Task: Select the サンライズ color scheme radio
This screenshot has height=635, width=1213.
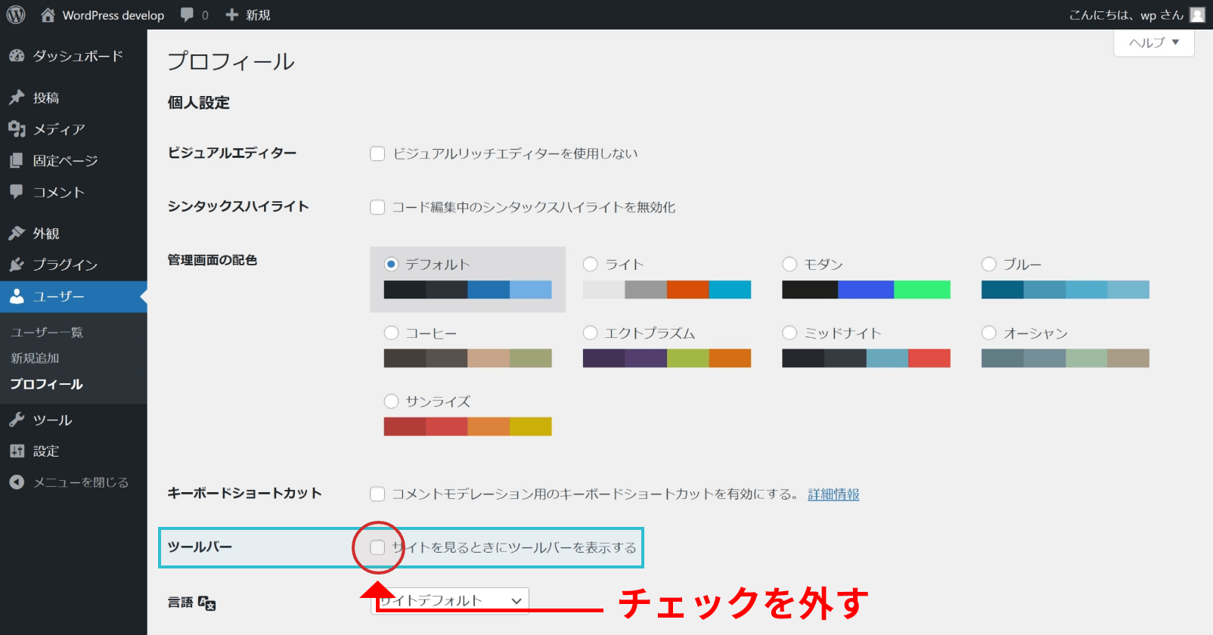Action: coord(391,401)
